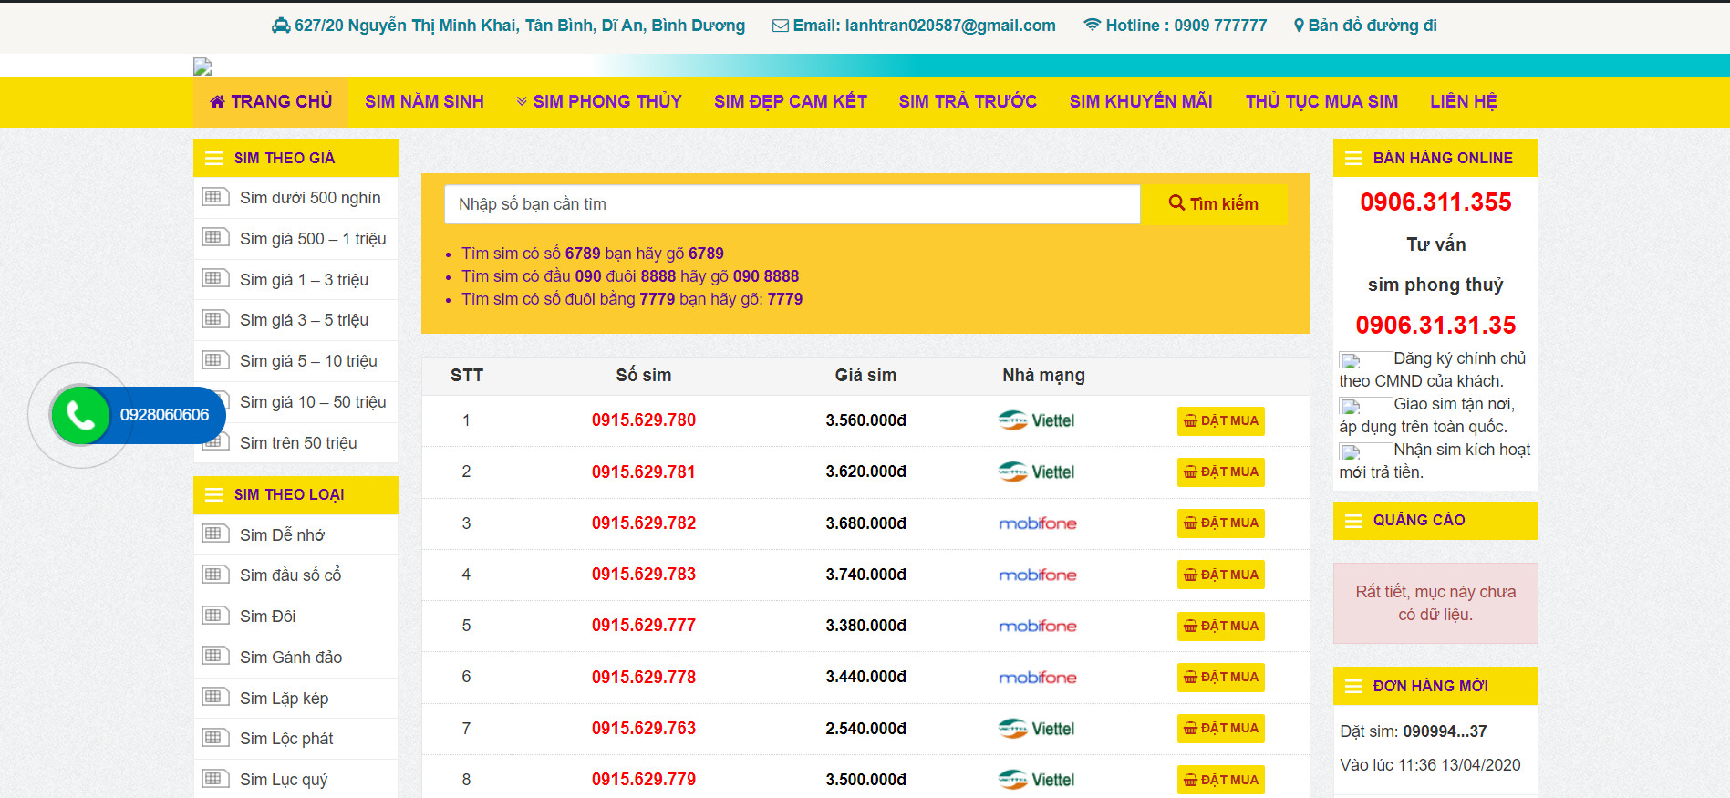
Task: Click the chevron beside Sim Phong Thủy
Action: (x=522, y=101)
